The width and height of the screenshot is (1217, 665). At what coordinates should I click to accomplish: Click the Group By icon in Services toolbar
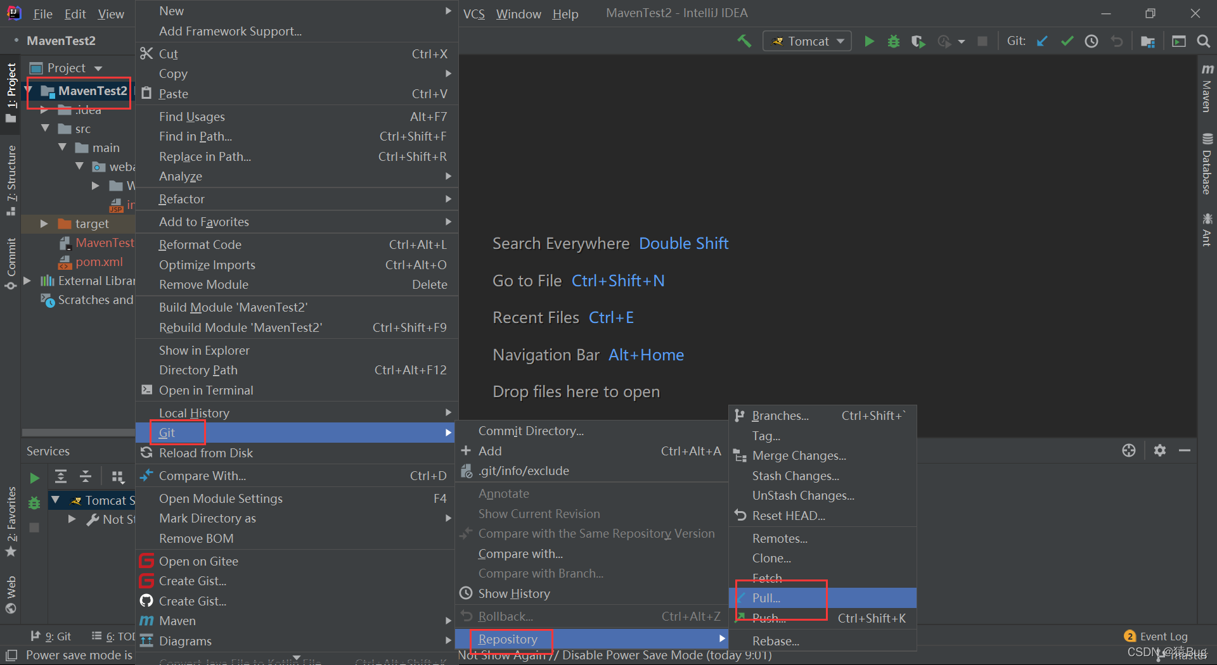pos(118,477)
